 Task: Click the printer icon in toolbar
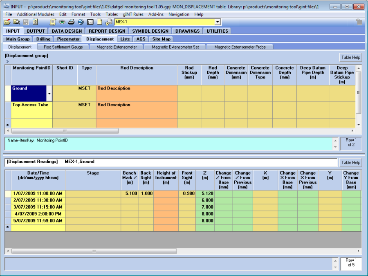pos(71,22)
